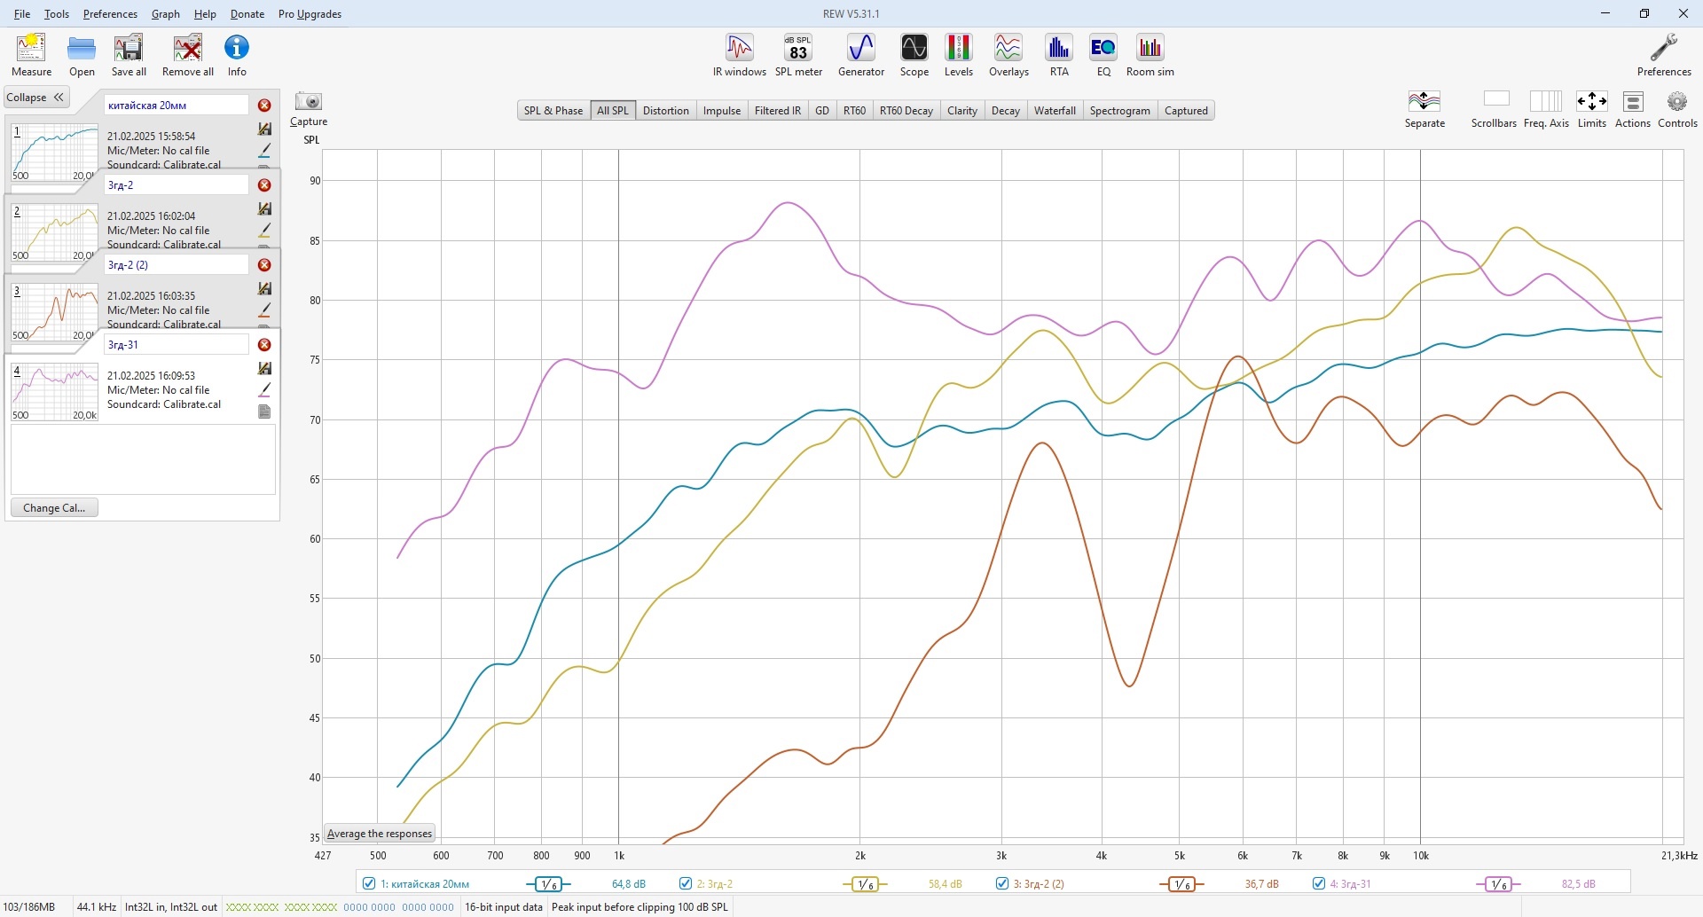Click the notes text area below Згд-31
The width and height of the screenshot is (1703, 917).
click(143, 459)
